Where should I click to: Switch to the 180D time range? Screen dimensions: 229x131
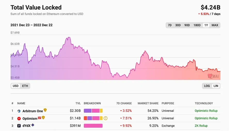click(197, 25)
